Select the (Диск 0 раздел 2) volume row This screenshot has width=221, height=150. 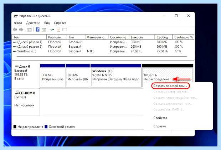[103, 47]
